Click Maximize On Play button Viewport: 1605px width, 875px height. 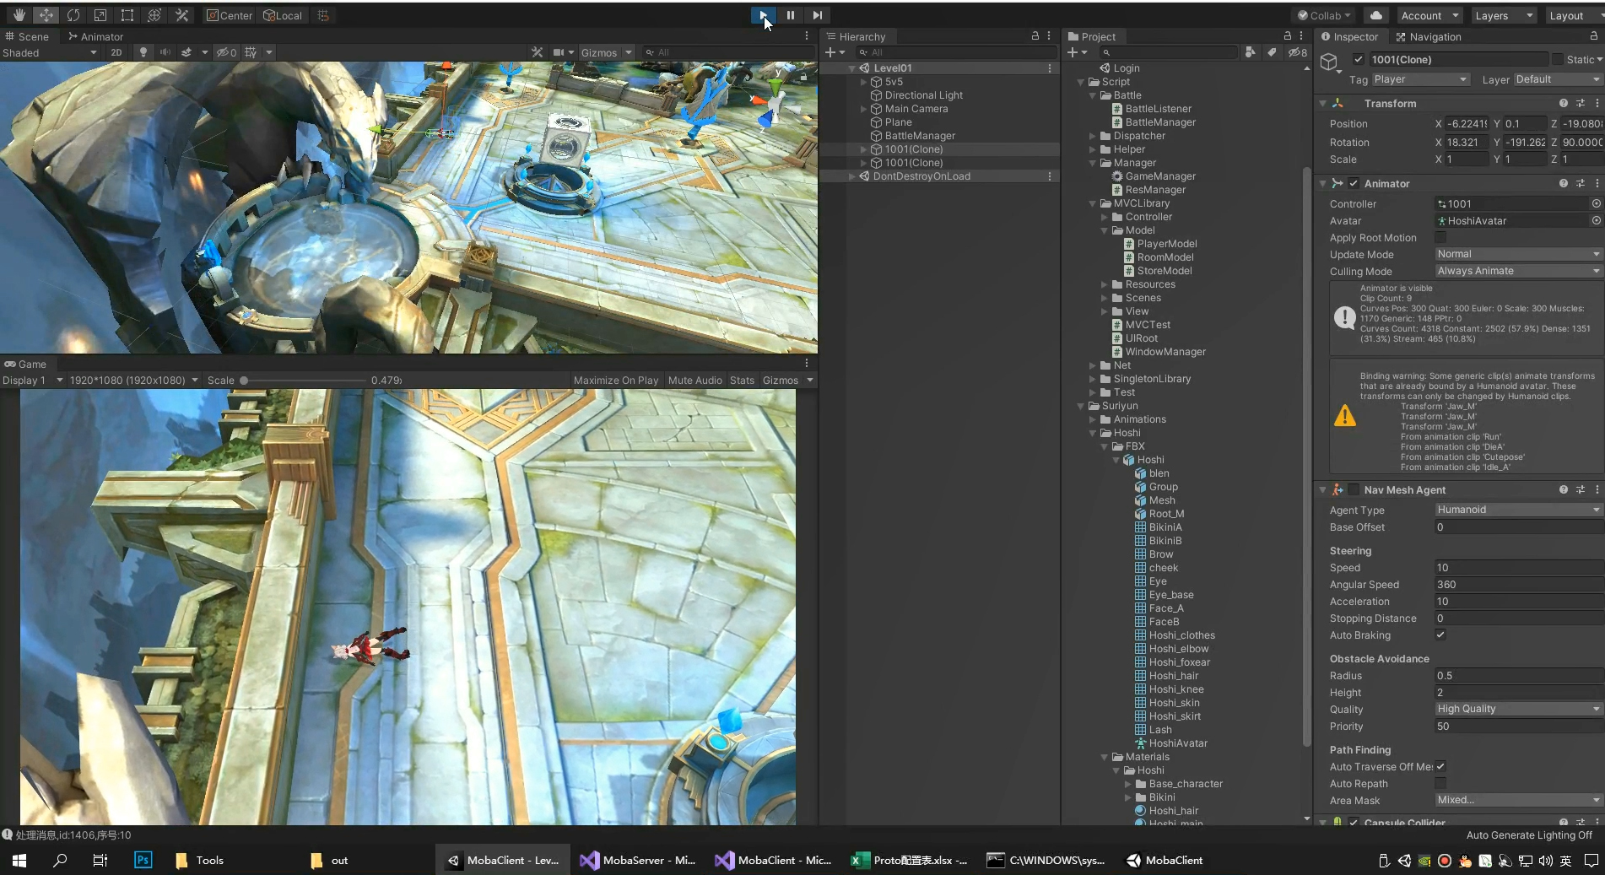[x=616, y=380]
